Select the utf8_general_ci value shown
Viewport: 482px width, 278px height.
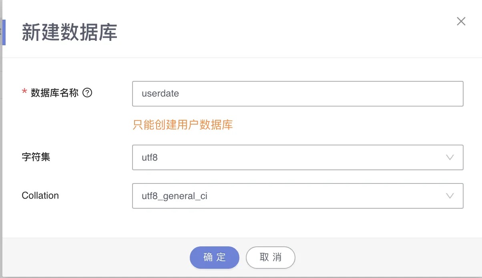coord(175,196)
